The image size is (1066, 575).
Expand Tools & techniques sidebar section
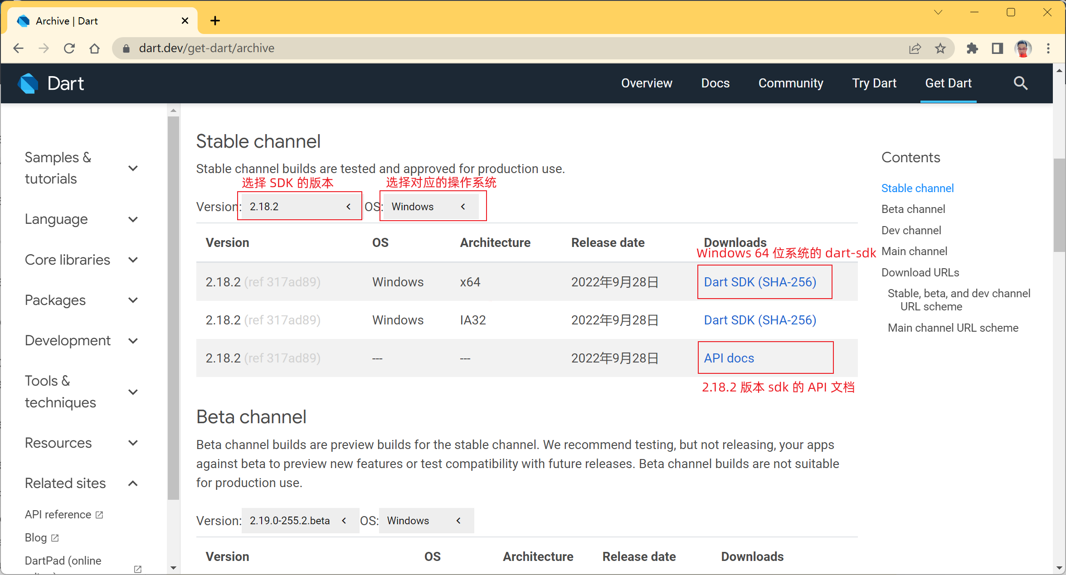pyautogui.click(x=133, y=392)
